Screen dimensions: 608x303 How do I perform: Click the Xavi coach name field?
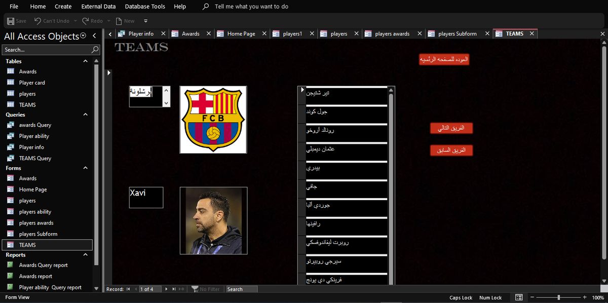pos(146,198)
